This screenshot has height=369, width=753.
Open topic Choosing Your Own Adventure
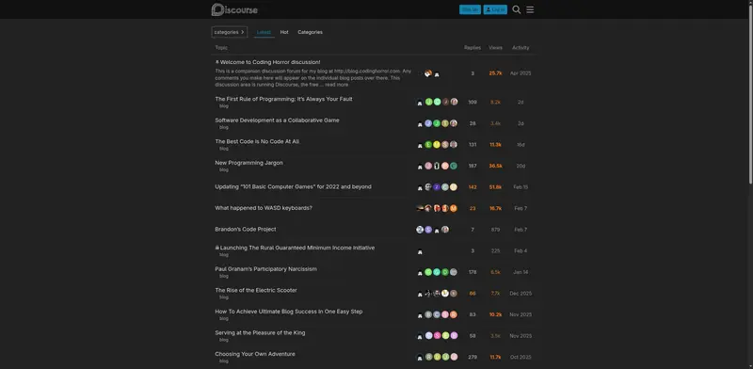255,354
